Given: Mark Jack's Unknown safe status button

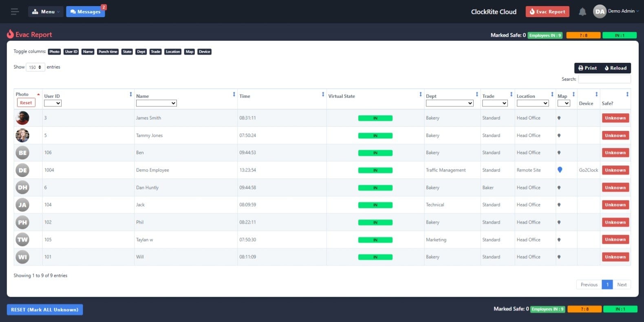Looking at the screenshot, I should click(x=615, y=205).
